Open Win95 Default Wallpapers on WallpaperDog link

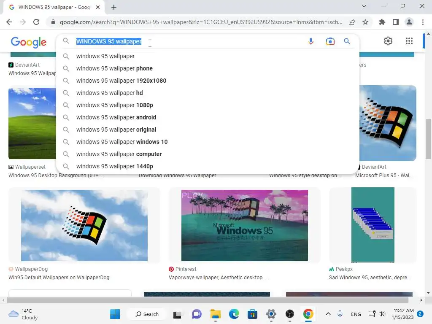(x=59, y=278)
